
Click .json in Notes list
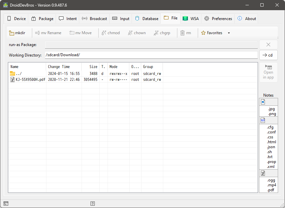point(271,147)
